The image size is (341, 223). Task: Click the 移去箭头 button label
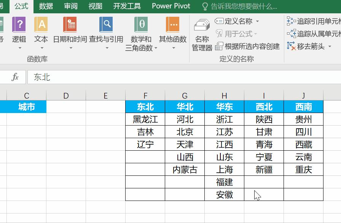311,46
